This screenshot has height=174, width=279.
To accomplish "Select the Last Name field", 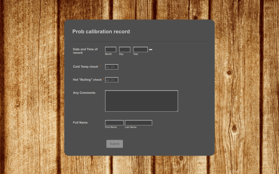I will (139, 123).
